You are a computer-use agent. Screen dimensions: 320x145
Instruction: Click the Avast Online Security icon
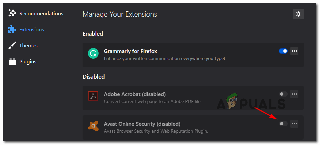coord(93,126)
